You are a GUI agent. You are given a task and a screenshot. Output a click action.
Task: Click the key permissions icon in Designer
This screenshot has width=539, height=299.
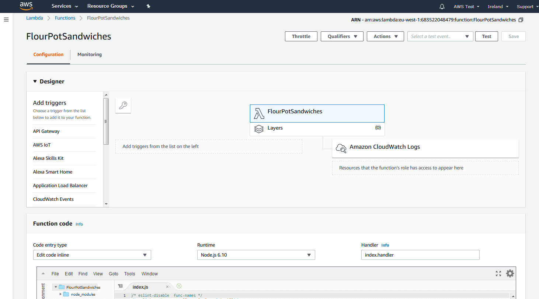[x=123, y=106]
